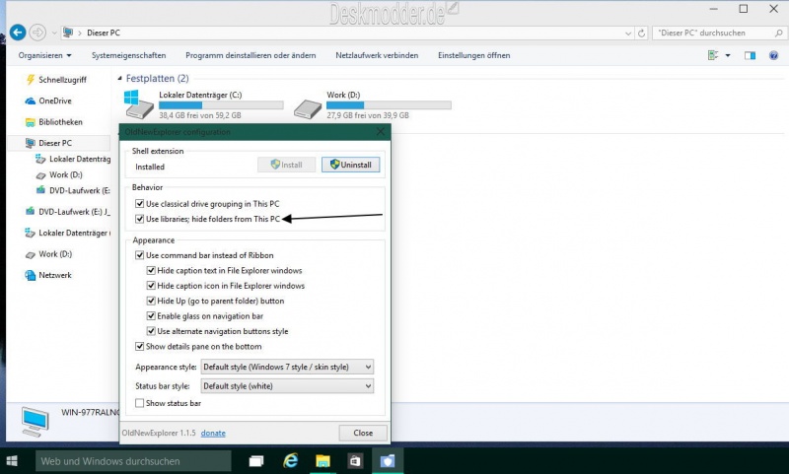Open the Organisieren menu
789x474 pixels.
point(44,55)
